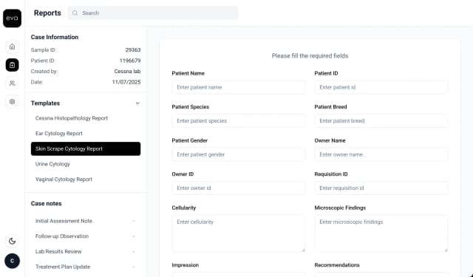Open the user avatar 'C' menu
Screen dimensions: 473x277
[x=12, y=261]
